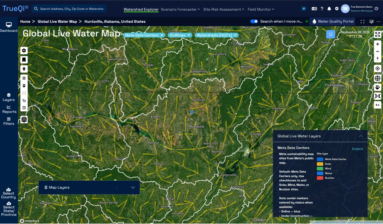Viewport: 383px width, 224px height.
Task: Click the locate me target icon
Action: point(378,69)
